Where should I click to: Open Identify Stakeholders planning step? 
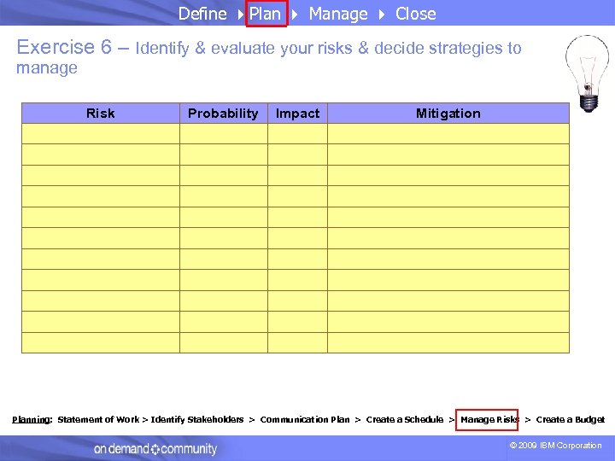point(197,419)
